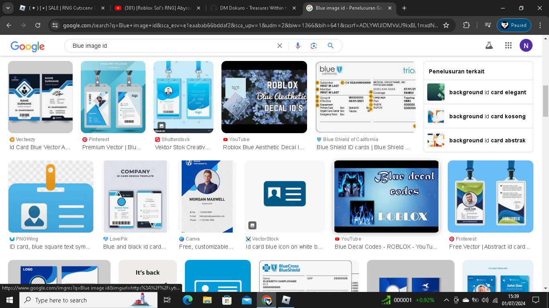Image resolution: width=549 pixels, height=308 pixels.
Task: Open Search Labs flask icon
Action: click(x=489, y=45)
